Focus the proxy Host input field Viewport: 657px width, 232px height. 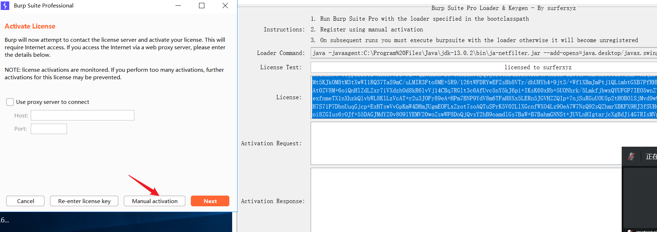(82, 115)
